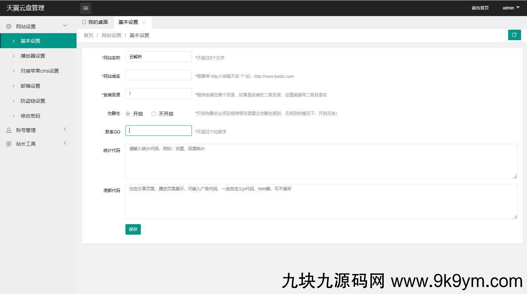Click the 网站域名 input field
This screenshot has height=294, width=527.
click(x=158, y=75)
